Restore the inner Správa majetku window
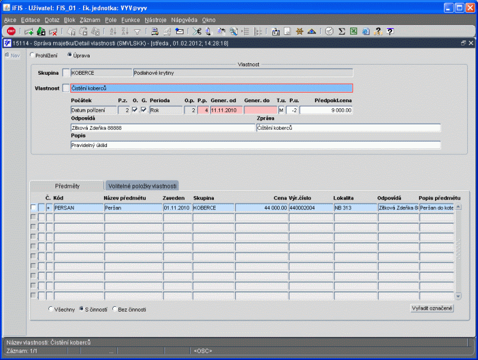The image size is (478, 360). click(x=464, y=43)
